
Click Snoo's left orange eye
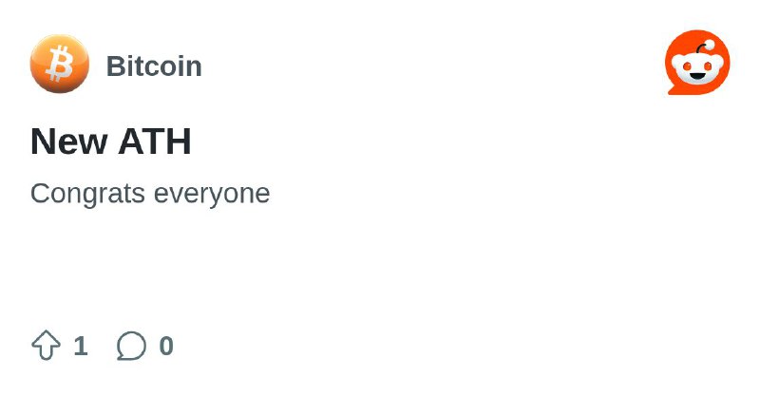[687, 66]
